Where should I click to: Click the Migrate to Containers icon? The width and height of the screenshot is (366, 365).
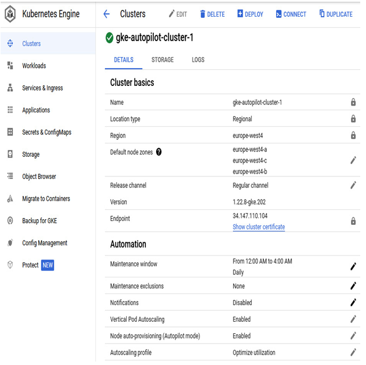point(10,198)
